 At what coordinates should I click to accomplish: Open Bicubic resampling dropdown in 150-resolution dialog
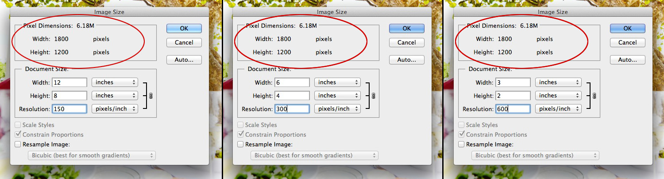(x=92, y=155)
